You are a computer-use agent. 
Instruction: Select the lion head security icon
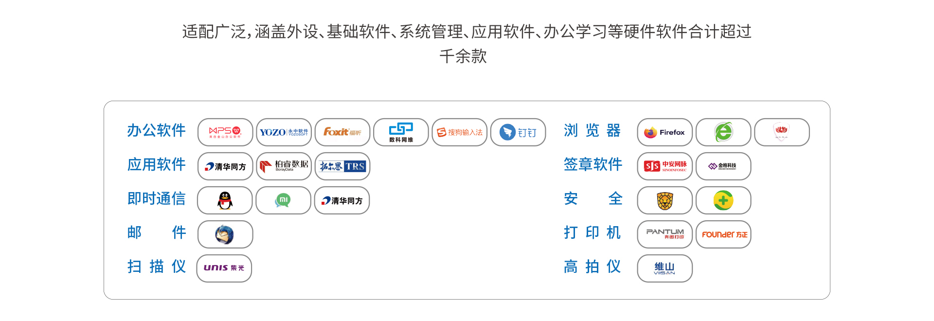pyautogui.click(x=665, y=200)
